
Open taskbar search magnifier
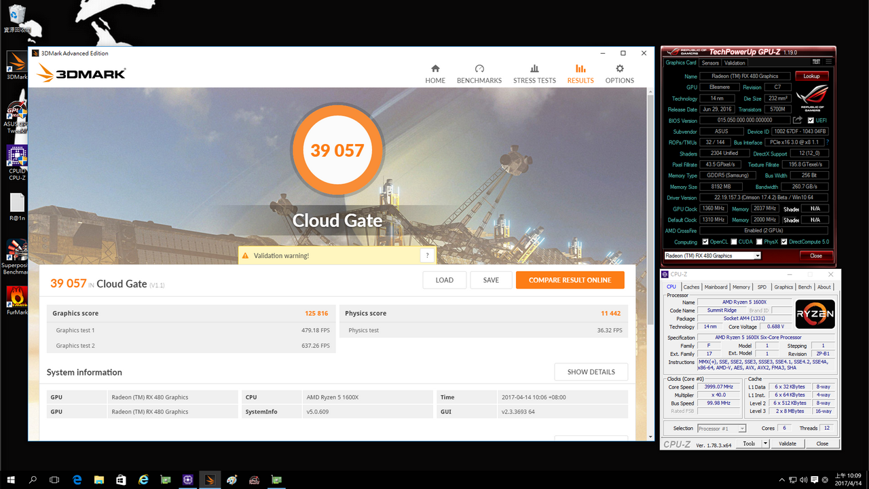tap(33, 479)
